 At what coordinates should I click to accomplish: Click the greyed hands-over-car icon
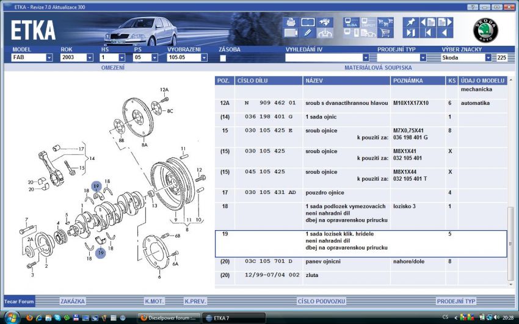pyautogui.click(x=325, y=33)
